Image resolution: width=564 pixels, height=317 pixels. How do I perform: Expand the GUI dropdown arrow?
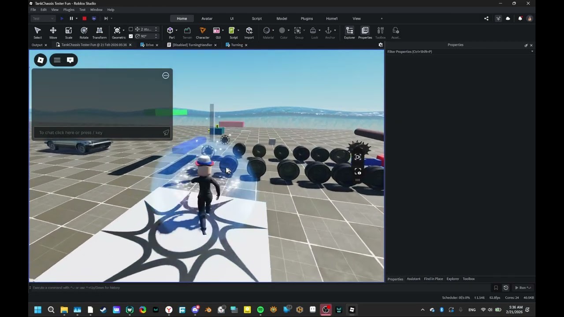[x=223, y=30]
